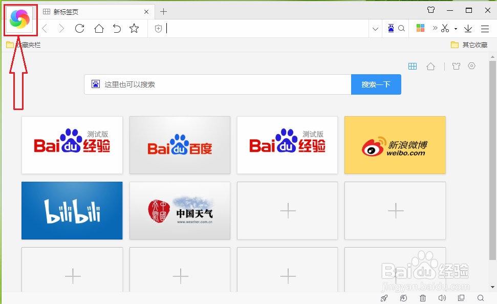The width and height of the screenshot is (497, 304).
Task: Go back with the back arrow
Action: (x=45, y=29)
